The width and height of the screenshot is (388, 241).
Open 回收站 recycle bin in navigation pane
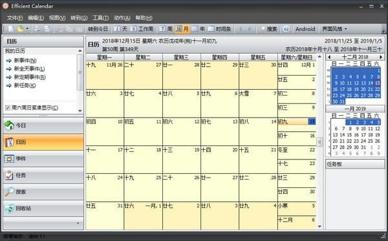pyautogui.click(x=43, y=209)
